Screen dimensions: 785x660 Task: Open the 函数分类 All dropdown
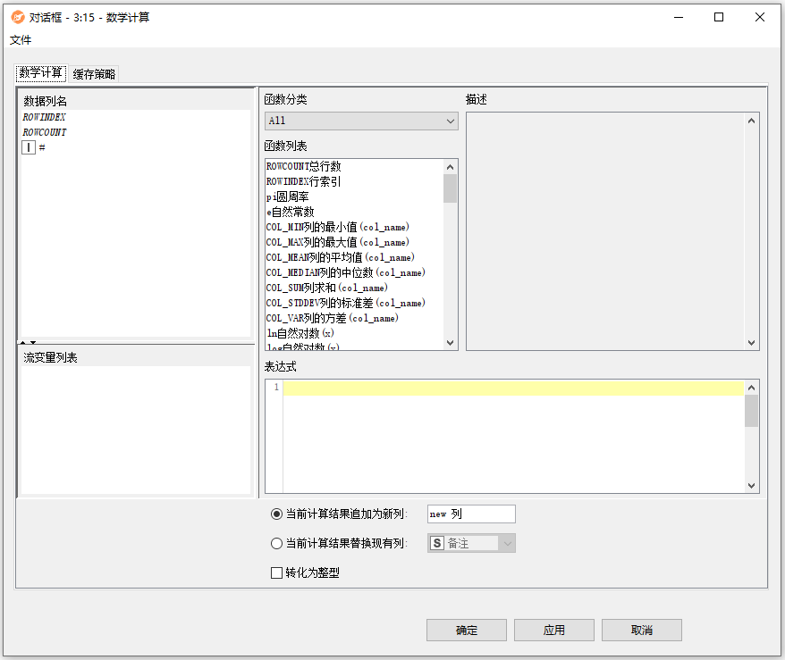point(361,121)
